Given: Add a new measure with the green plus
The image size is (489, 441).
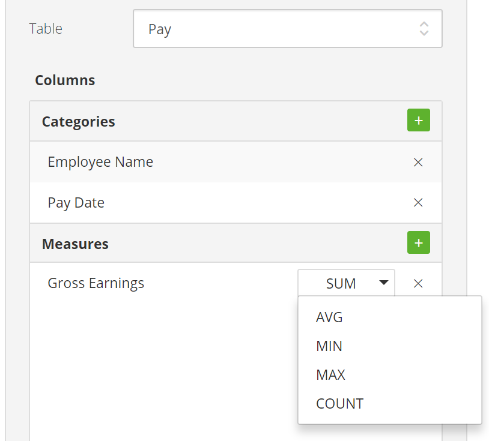Looking at the screenshot, I should (419, 242).
